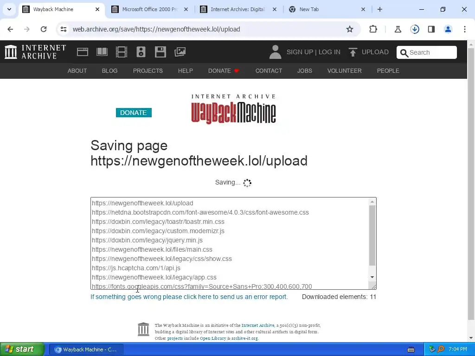Open the Chrome three-dot menu
This screenshot has width=475, height=356.
click(x=465, y=29)
